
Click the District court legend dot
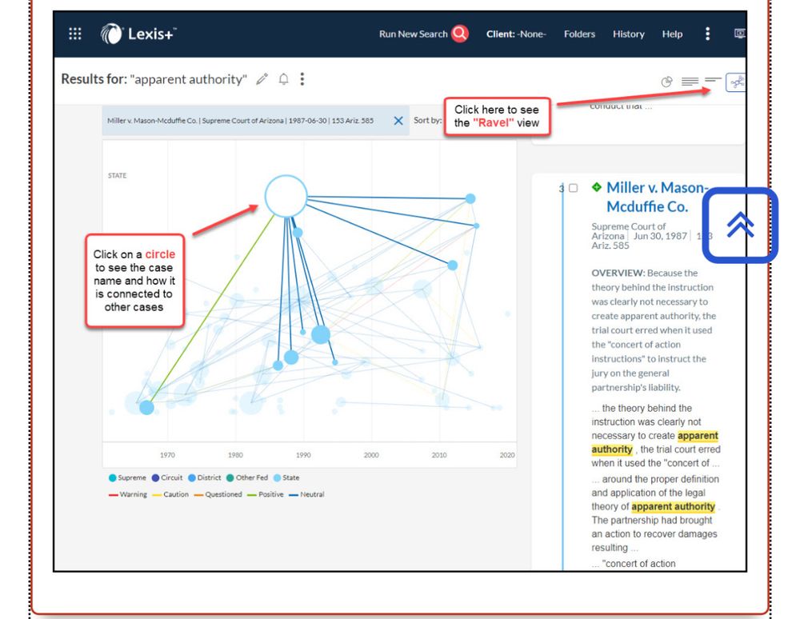(x=192, y=477)
